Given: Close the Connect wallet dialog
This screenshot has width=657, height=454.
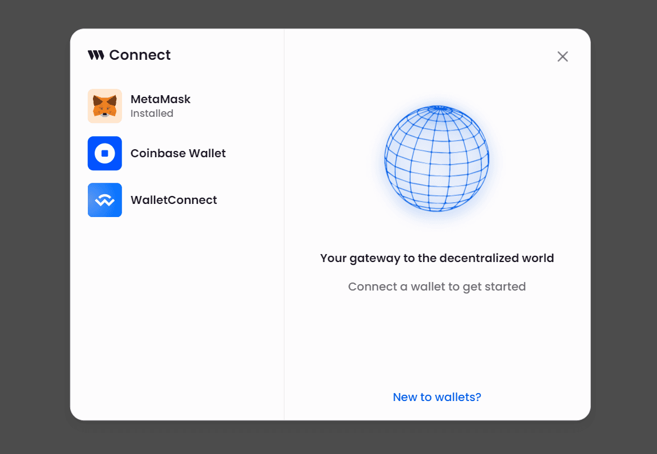Looking at the screenshot, I should point(563,56).
